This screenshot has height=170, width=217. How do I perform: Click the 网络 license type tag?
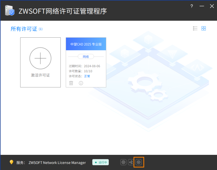(x=86, y=57)
